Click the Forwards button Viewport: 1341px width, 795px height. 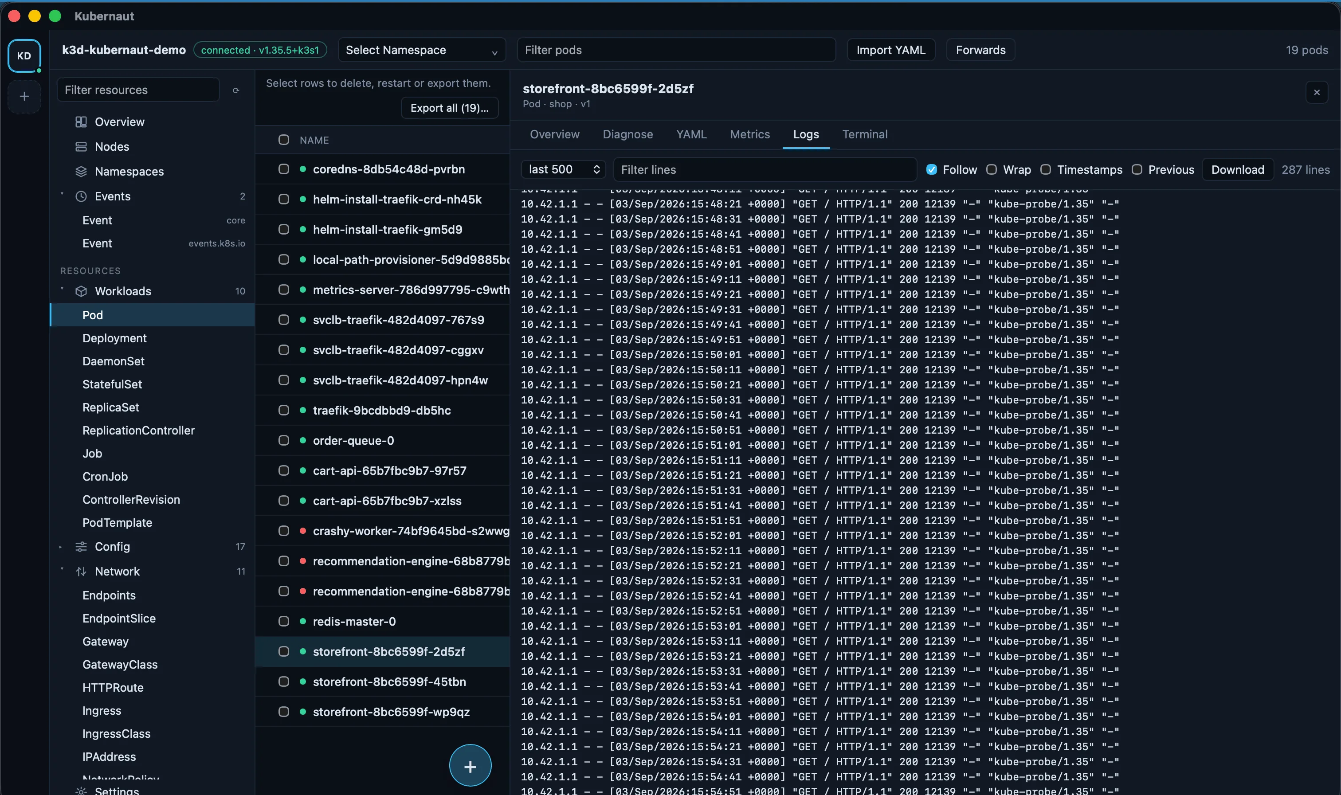coord(980,50)
